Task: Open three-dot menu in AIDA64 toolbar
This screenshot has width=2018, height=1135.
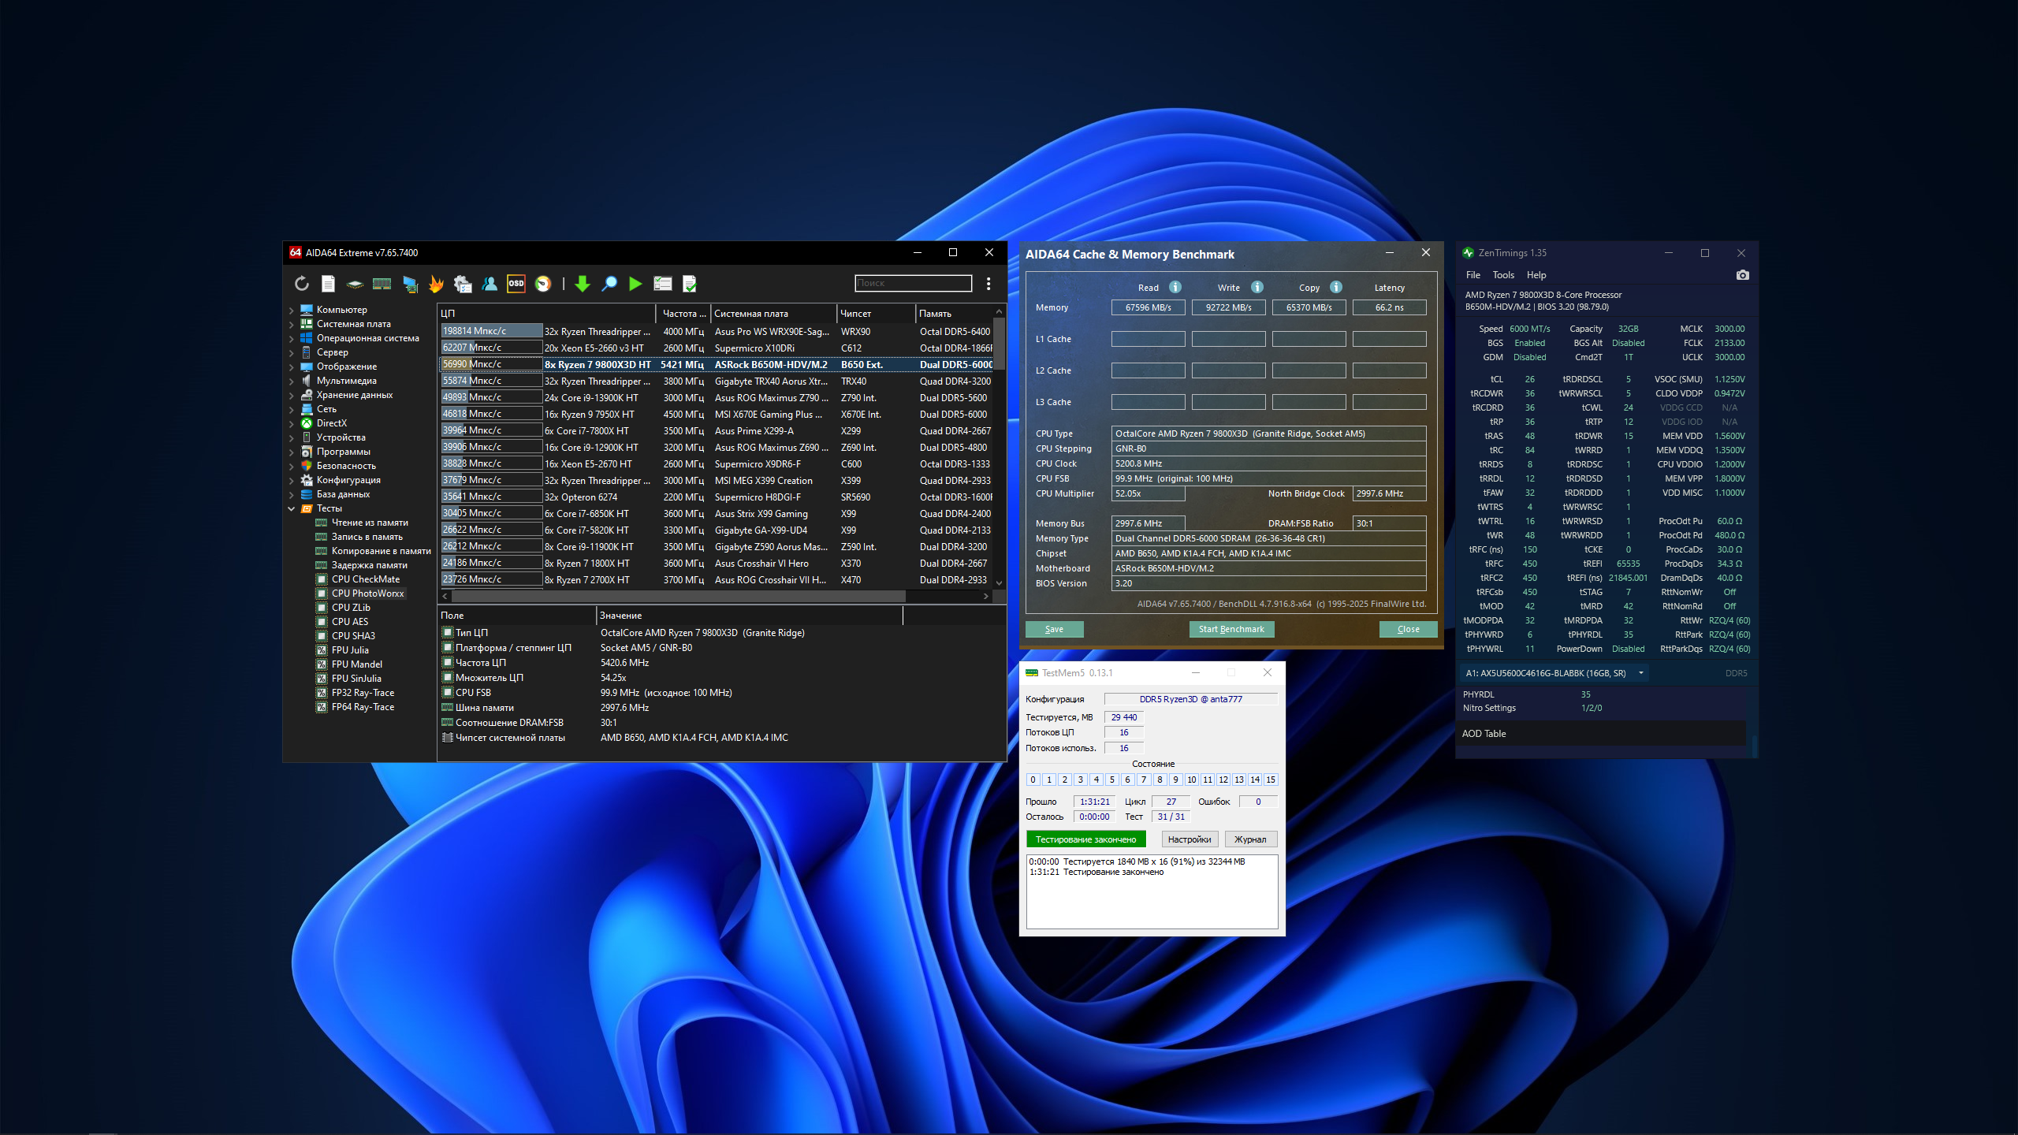Action: click(x=989, y=284)
